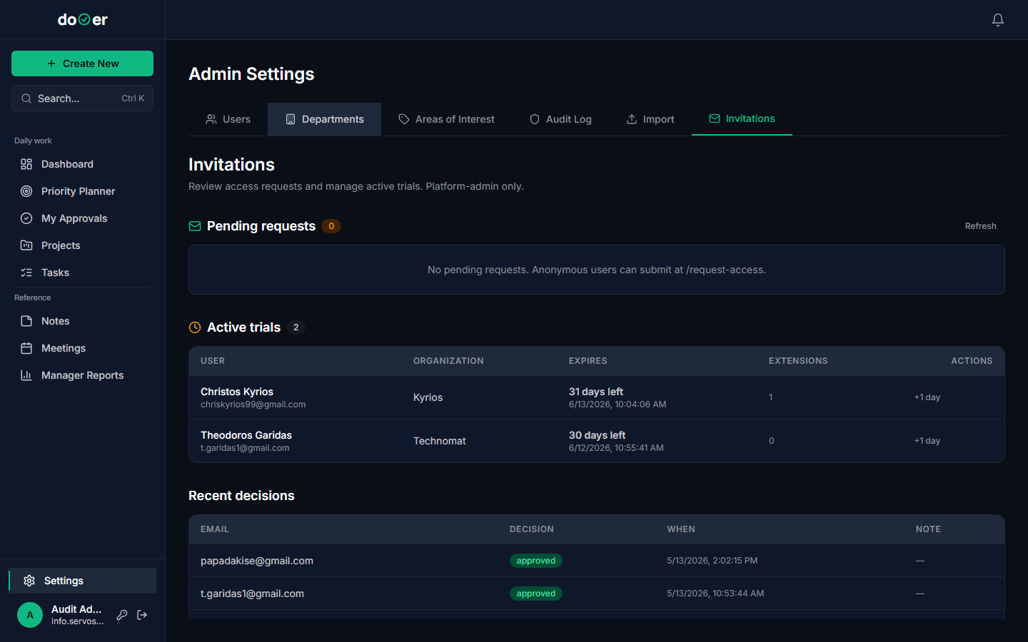Click the 5/13/2026, 2:02:15 PM timestamp
Screen dimensions: 1028x642
[x=712, y=561]
